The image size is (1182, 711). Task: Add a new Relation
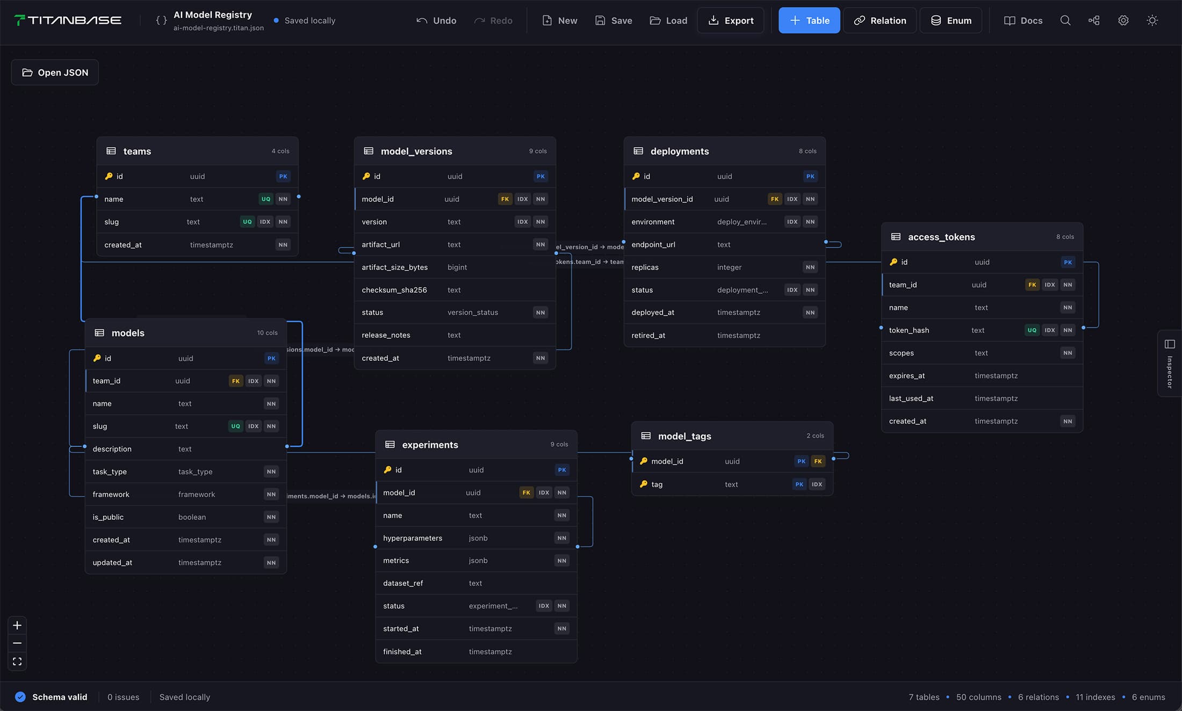point(880,20)
